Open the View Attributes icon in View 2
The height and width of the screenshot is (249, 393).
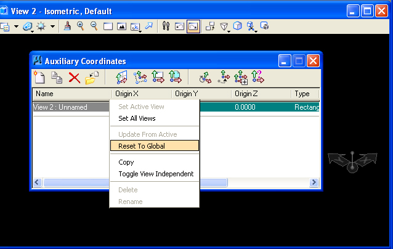point(4,27)
